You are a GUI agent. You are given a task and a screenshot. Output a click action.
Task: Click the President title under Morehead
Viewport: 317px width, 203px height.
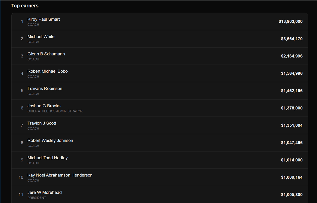pos(37,198)
